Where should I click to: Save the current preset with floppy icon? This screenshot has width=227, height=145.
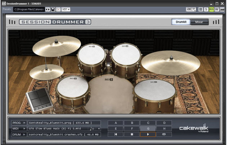point(53,10)
